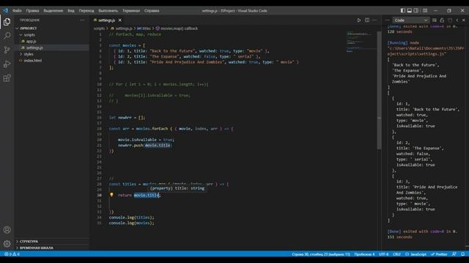Open feedback icon in status bar
This screenshot has width=469, height=263.
[x=454, y=254]
